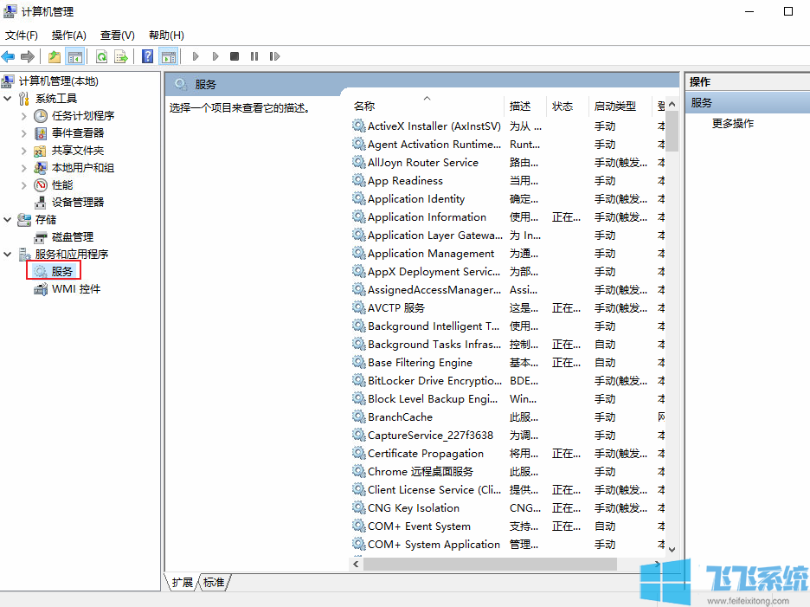Click the export list toolbar icon
This screenshot has width=810, height=607.
click(121, 56)
